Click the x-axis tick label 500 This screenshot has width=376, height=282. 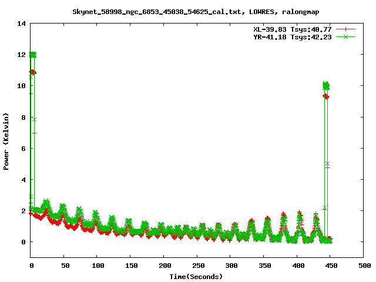364,266
